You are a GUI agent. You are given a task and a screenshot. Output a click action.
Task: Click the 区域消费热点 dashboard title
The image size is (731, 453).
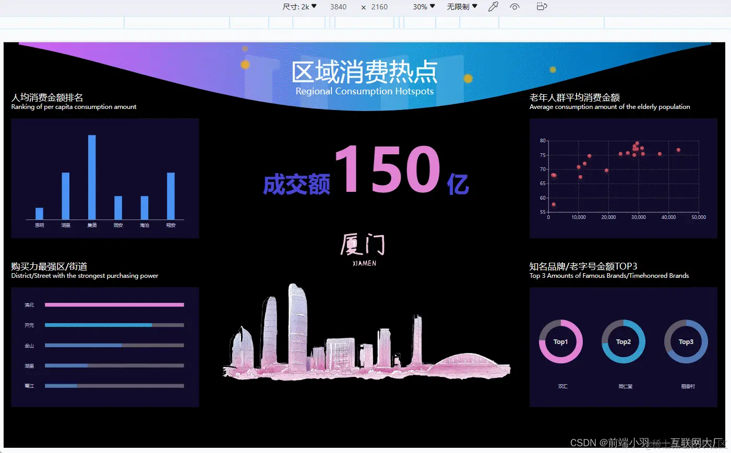[x=365, y=73]
